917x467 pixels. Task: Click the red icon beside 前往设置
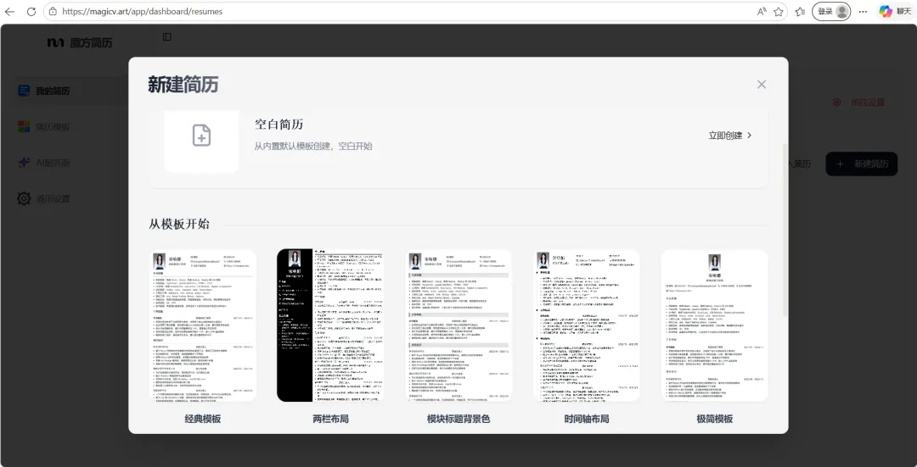837,103
